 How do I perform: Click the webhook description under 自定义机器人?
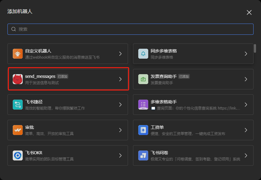62,57
